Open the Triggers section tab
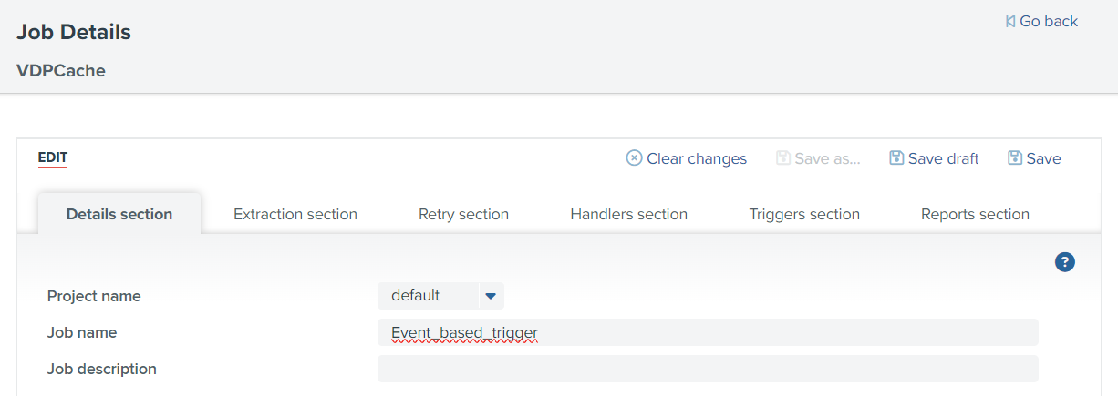 pyautogui.click(x=804, y=215)
